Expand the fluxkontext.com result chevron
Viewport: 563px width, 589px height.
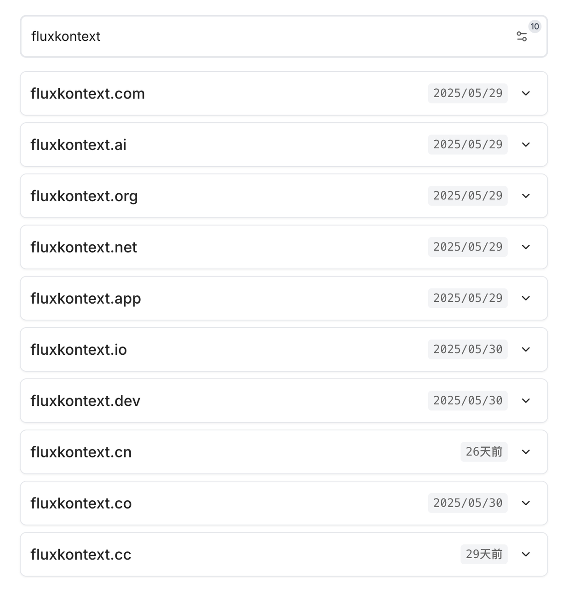click(x=526, y=93)
